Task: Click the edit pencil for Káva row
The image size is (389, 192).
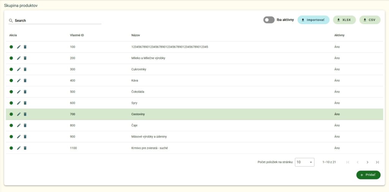Action: [x=19, y=81]
